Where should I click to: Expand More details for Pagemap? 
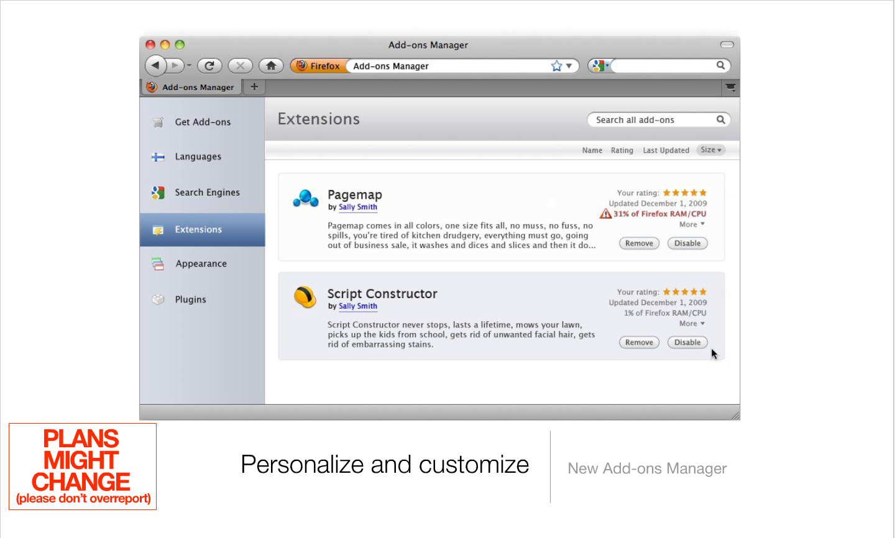(692, 224)
